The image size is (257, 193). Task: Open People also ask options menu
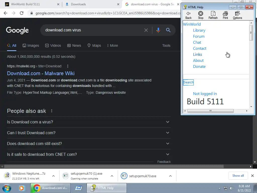tap(52, 111)
